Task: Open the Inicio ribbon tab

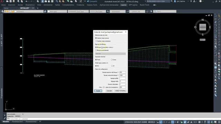Action: pyautogui.click(x=3, y=5)
